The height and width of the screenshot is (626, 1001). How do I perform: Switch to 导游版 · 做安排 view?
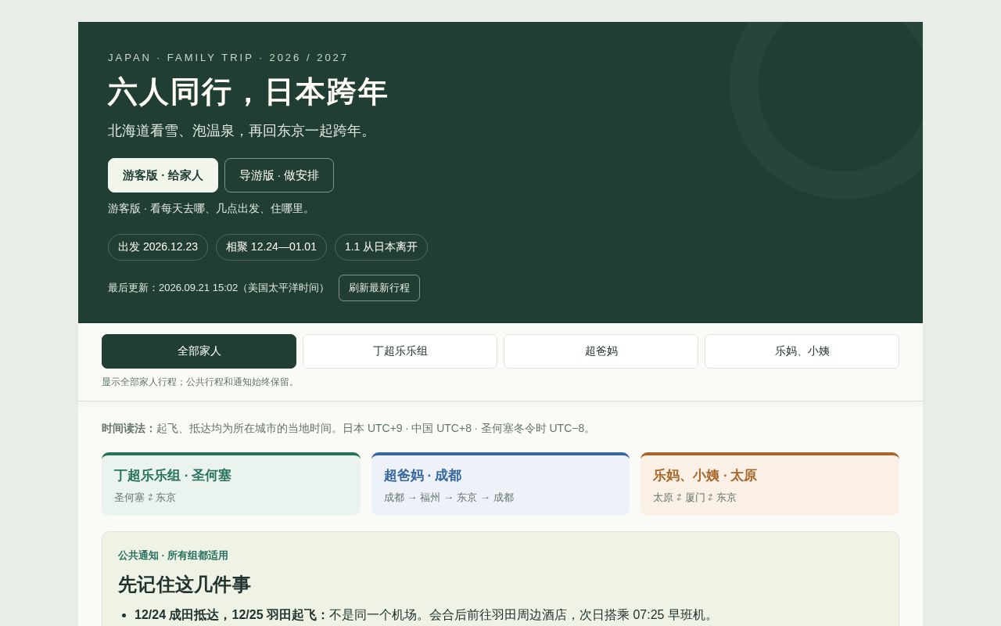pyautogui.click(x=279, y=175)
